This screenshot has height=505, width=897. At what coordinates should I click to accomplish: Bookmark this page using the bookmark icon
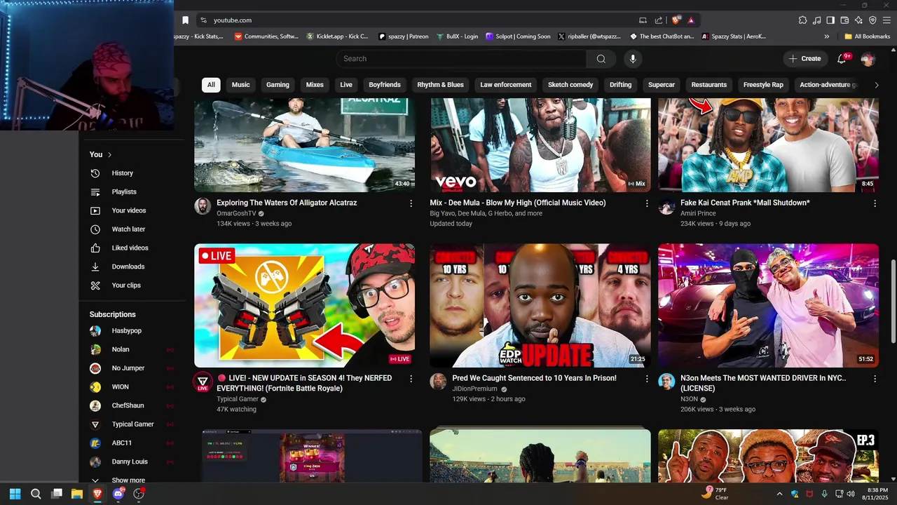[x=185, y=20]
